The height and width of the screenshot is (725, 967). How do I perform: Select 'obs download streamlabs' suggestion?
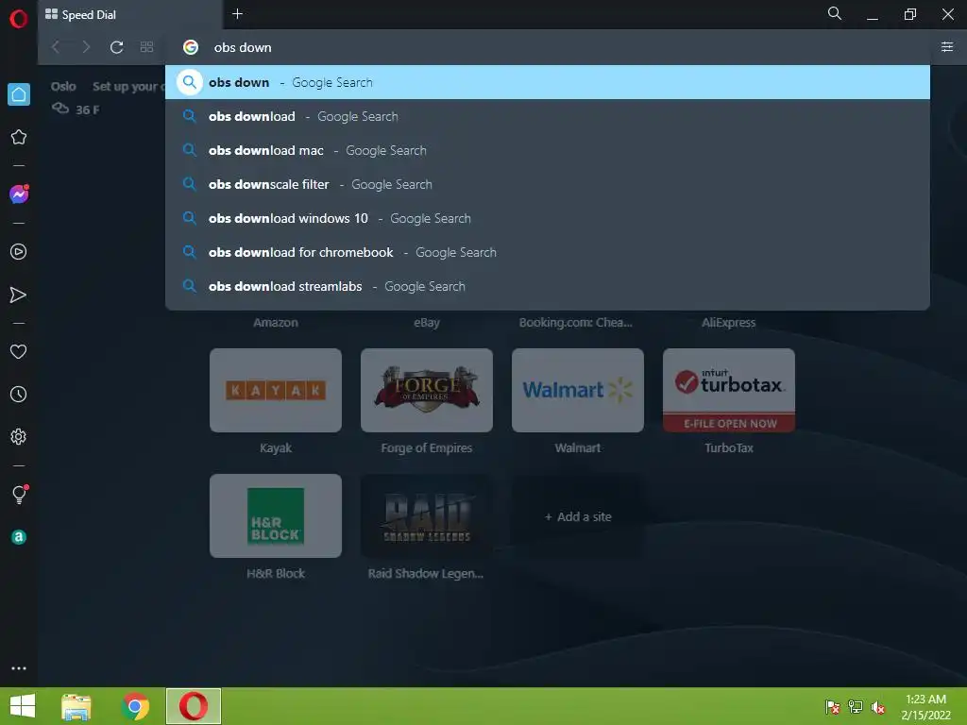[x=548, y=286]
